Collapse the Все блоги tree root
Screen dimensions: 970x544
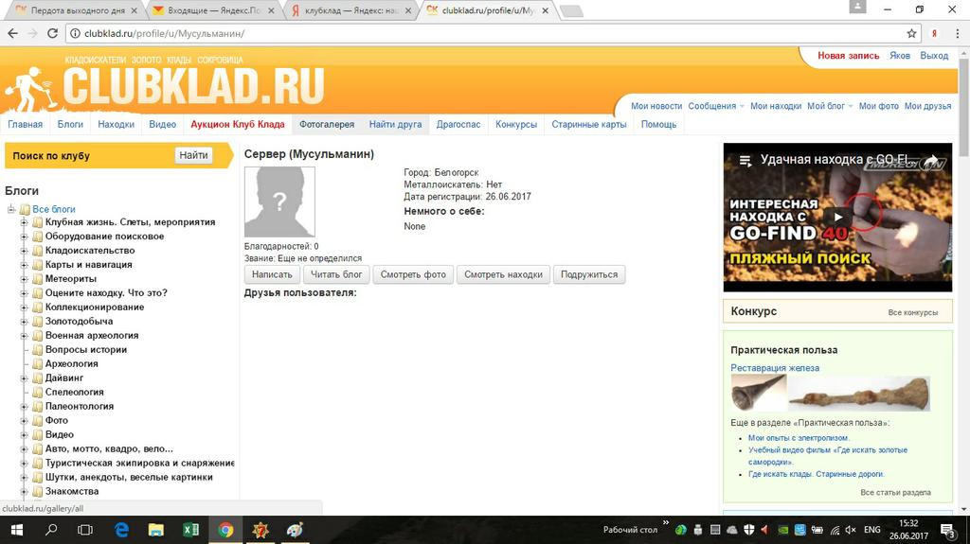click(11, 209)
